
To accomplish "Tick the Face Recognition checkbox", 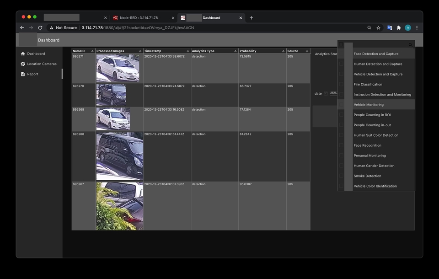I will click(341, 145).
